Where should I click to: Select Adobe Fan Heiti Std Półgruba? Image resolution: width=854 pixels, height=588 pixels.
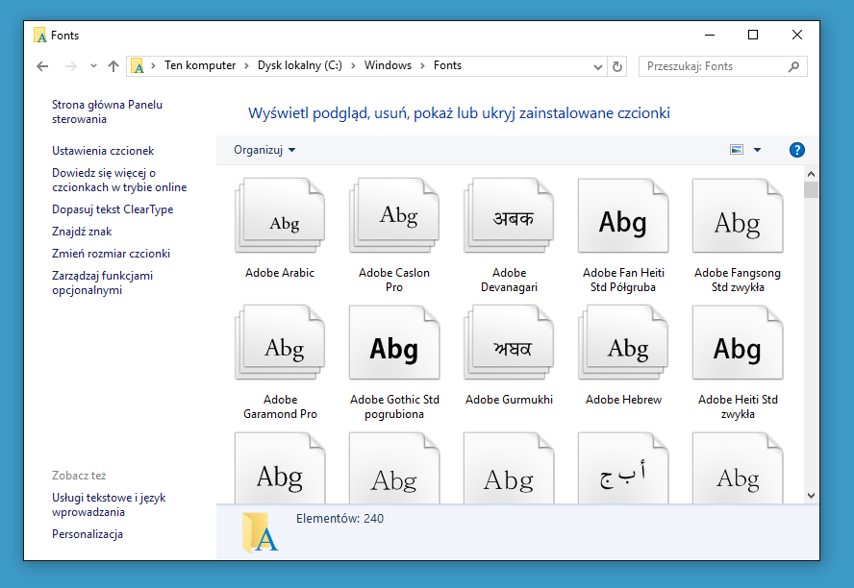pos(623,235)
